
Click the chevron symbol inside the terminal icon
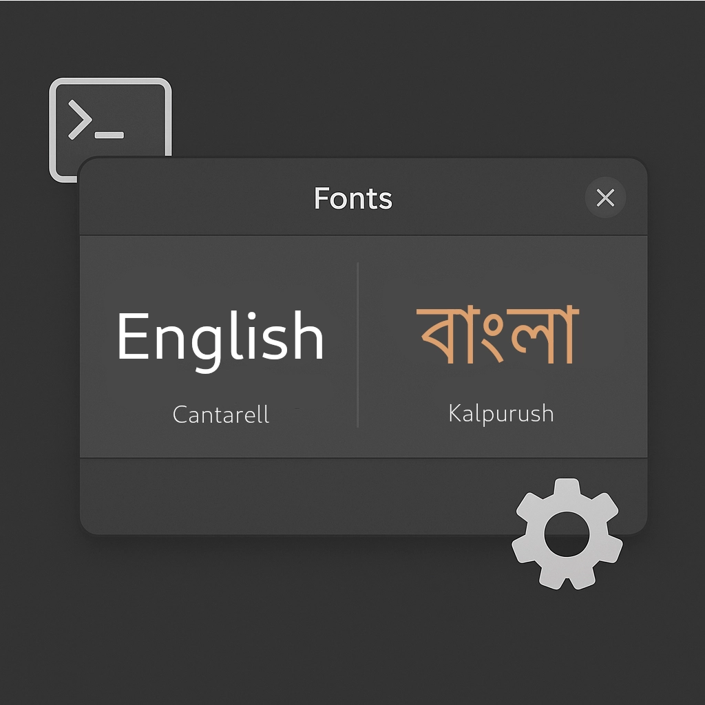(79, 120)
